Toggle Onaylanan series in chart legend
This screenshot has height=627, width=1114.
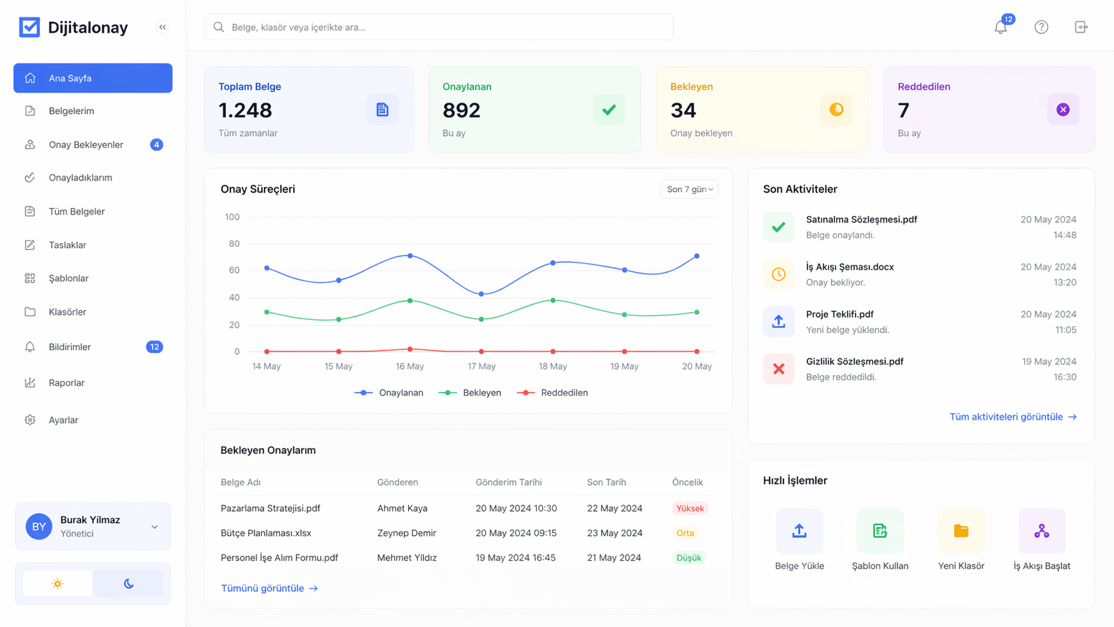(389, 393)
